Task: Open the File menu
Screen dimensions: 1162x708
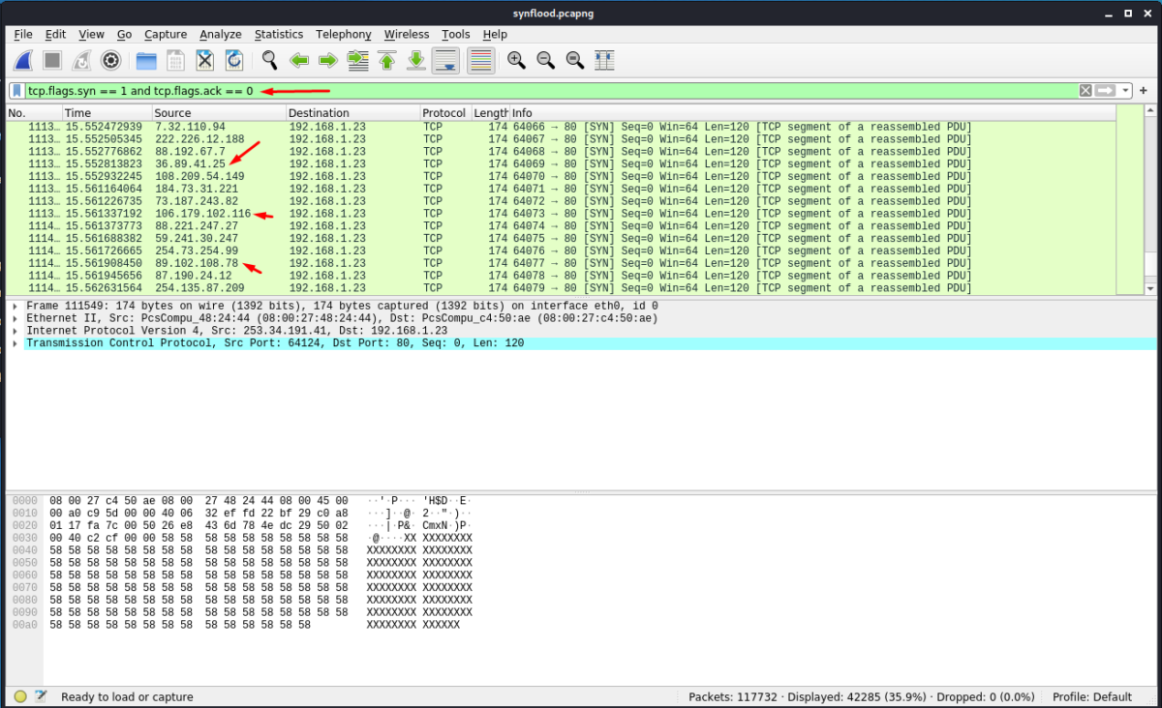Action: pos(23,34)
